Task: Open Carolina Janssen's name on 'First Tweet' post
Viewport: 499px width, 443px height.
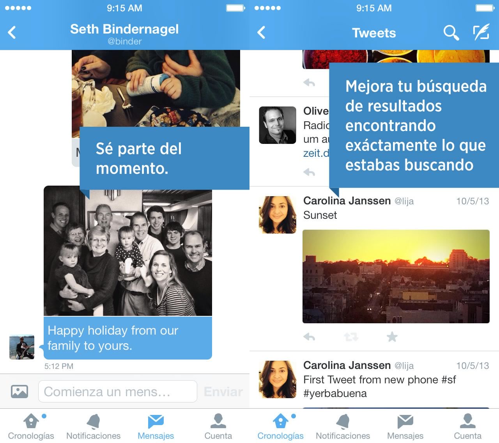Action: 347,365
